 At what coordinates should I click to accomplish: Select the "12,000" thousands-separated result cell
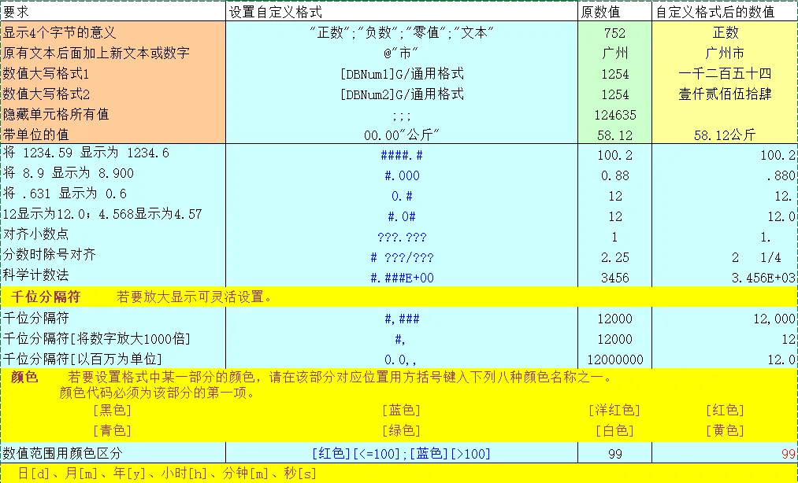725,319
